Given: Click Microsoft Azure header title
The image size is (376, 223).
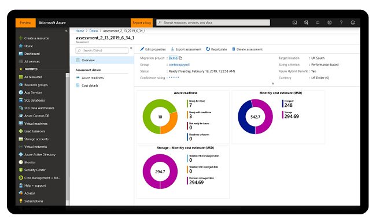Looking at the screenshot, I should click(x=52, y=23).
